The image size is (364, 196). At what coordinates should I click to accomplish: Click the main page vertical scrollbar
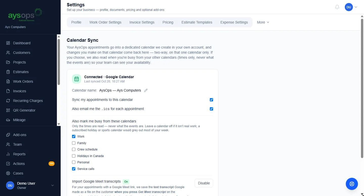[x=362, y=89]
